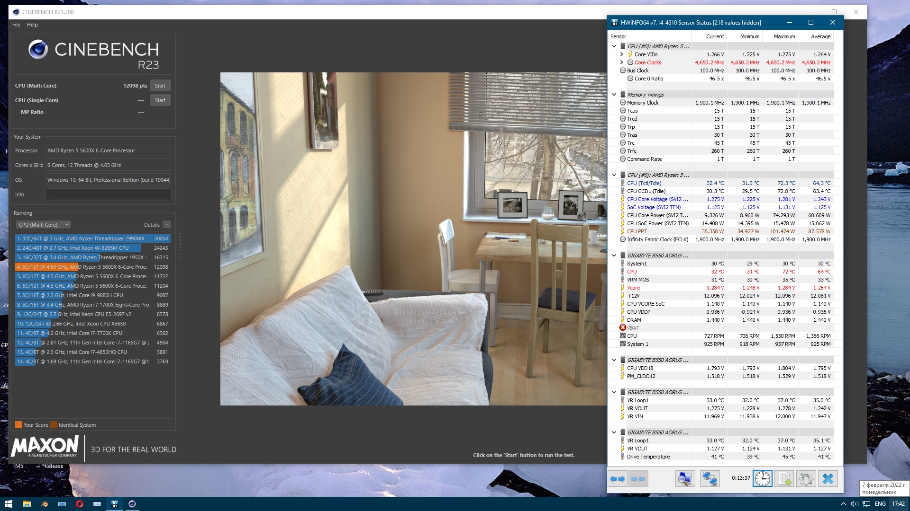The height and width of the screenshot is (511, 910).
Task: Click the shrink layout arrows icon in HWiNFO
Action: (638, 479)
